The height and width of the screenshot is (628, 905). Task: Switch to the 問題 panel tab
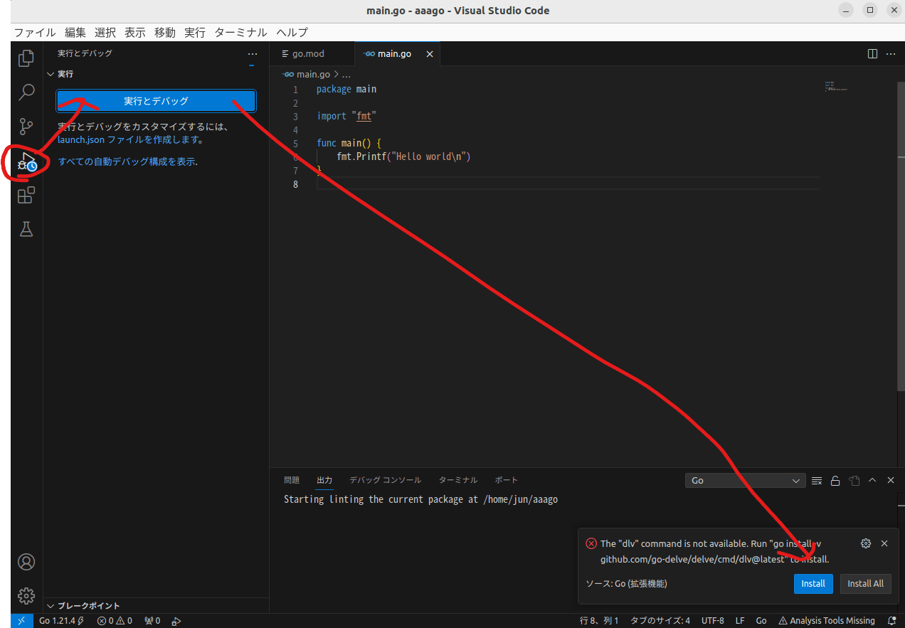point(292,480)
